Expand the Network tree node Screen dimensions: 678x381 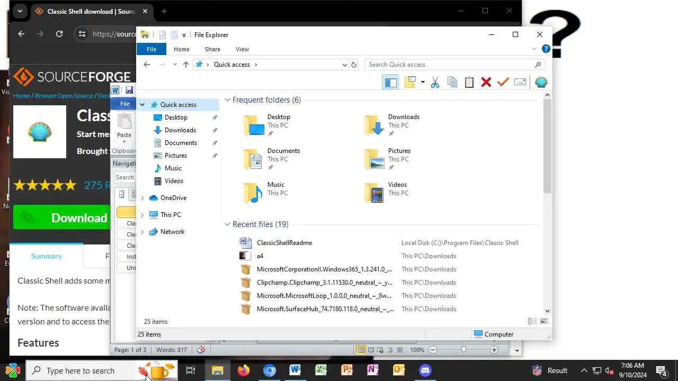click(x=142, y=232)
